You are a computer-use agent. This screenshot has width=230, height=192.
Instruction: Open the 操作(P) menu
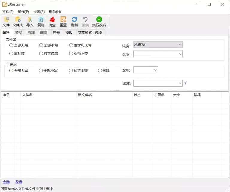23,12
